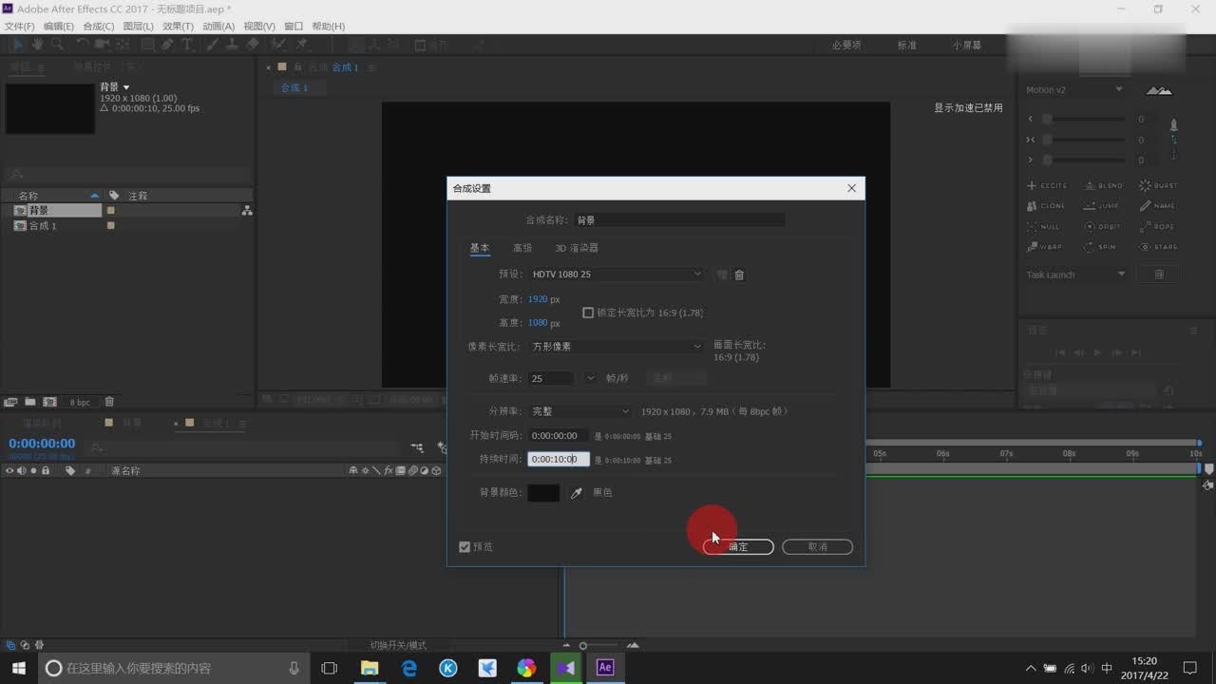Toggle the eye video column in timeline header
This screenshot has height=684, width=1216.
[10, 471]
